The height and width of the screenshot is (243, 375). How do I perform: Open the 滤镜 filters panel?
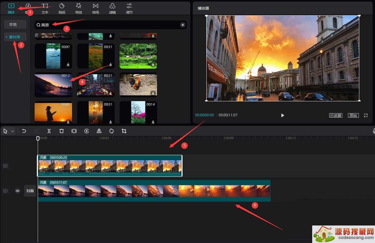pyautogui.click(x=112, y=8)
